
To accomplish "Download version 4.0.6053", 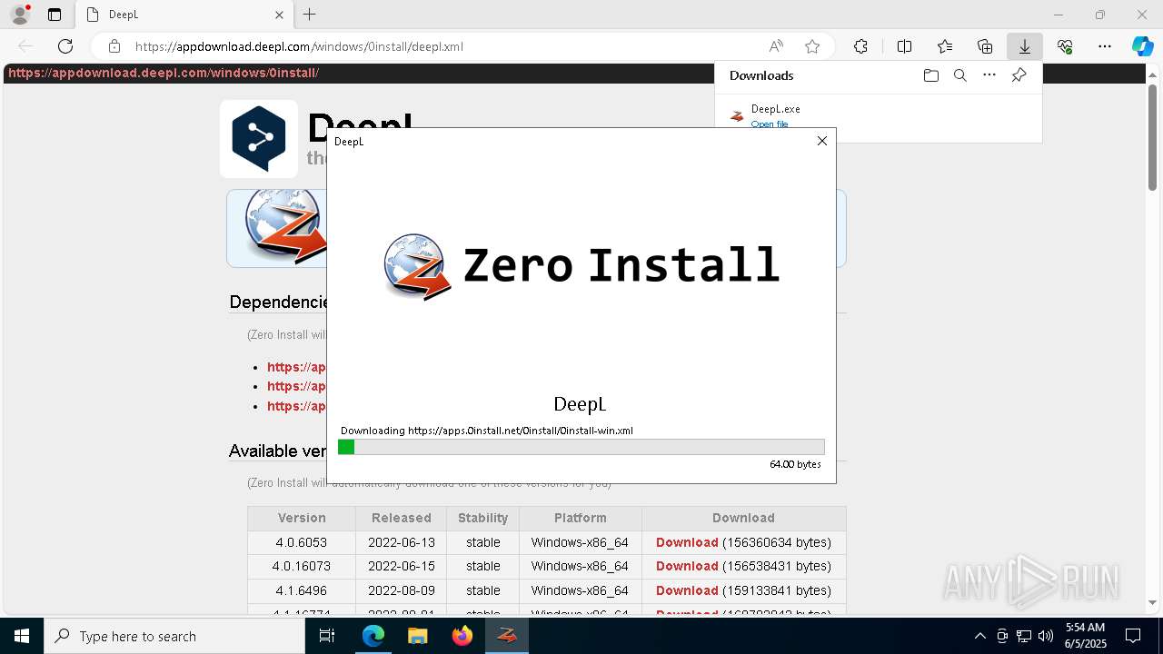I will [x=687, y=542].
